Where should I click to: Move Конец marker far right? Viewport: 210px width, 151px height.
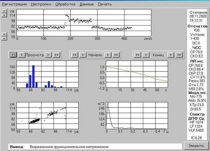pos(179,55)
